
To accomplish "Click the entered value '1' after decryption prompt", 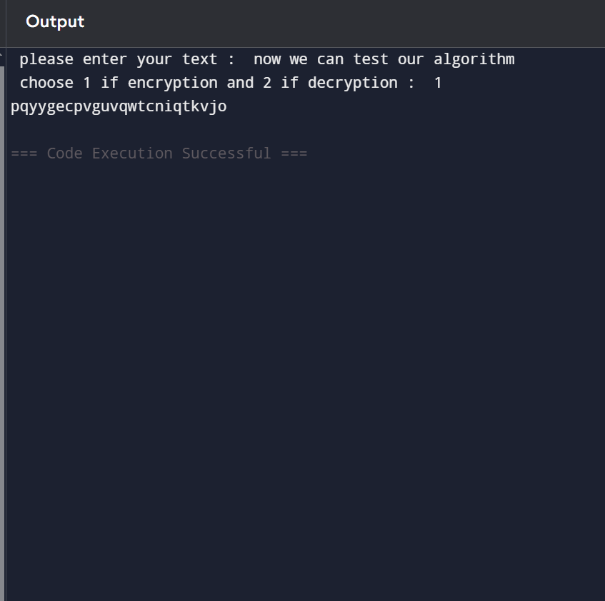I will [x=438, y=83].
